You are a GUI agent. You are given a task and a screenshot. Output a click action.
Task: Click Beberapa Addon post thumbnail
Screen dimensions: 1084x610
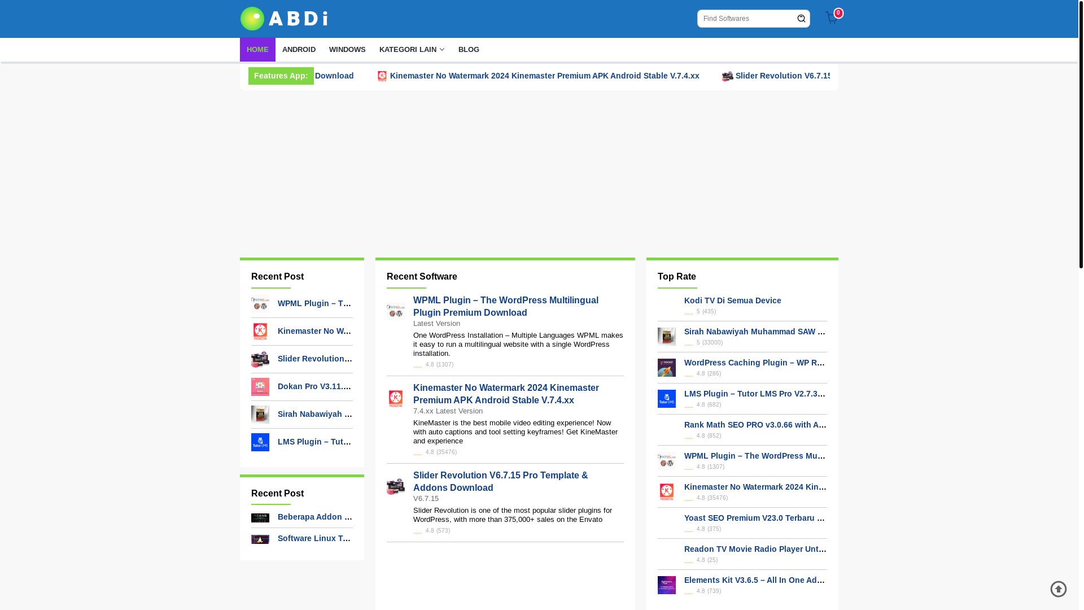click(260, 518)
